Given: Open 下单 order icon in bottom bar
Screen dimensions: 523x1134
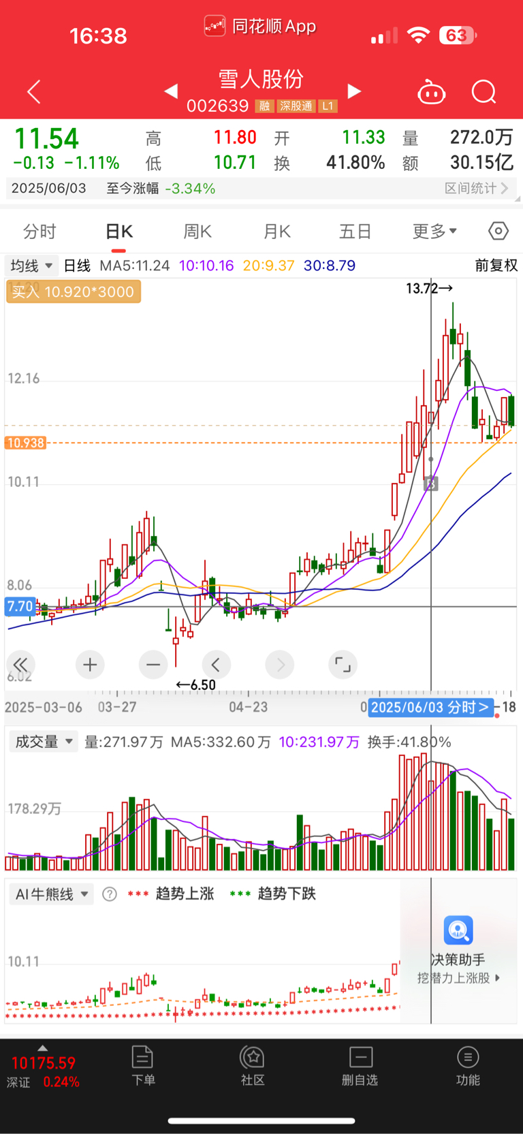Looking at the screenshot, I should pyautogui.click(x=143, y=1058).
